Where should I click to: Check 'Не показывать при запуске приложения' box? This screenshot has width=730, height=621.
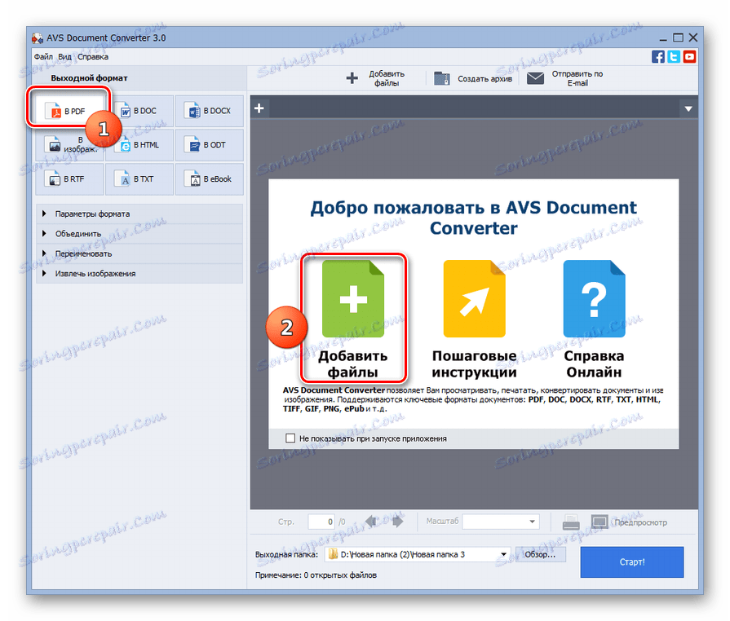pyautogui.click(x=290, y=438)
